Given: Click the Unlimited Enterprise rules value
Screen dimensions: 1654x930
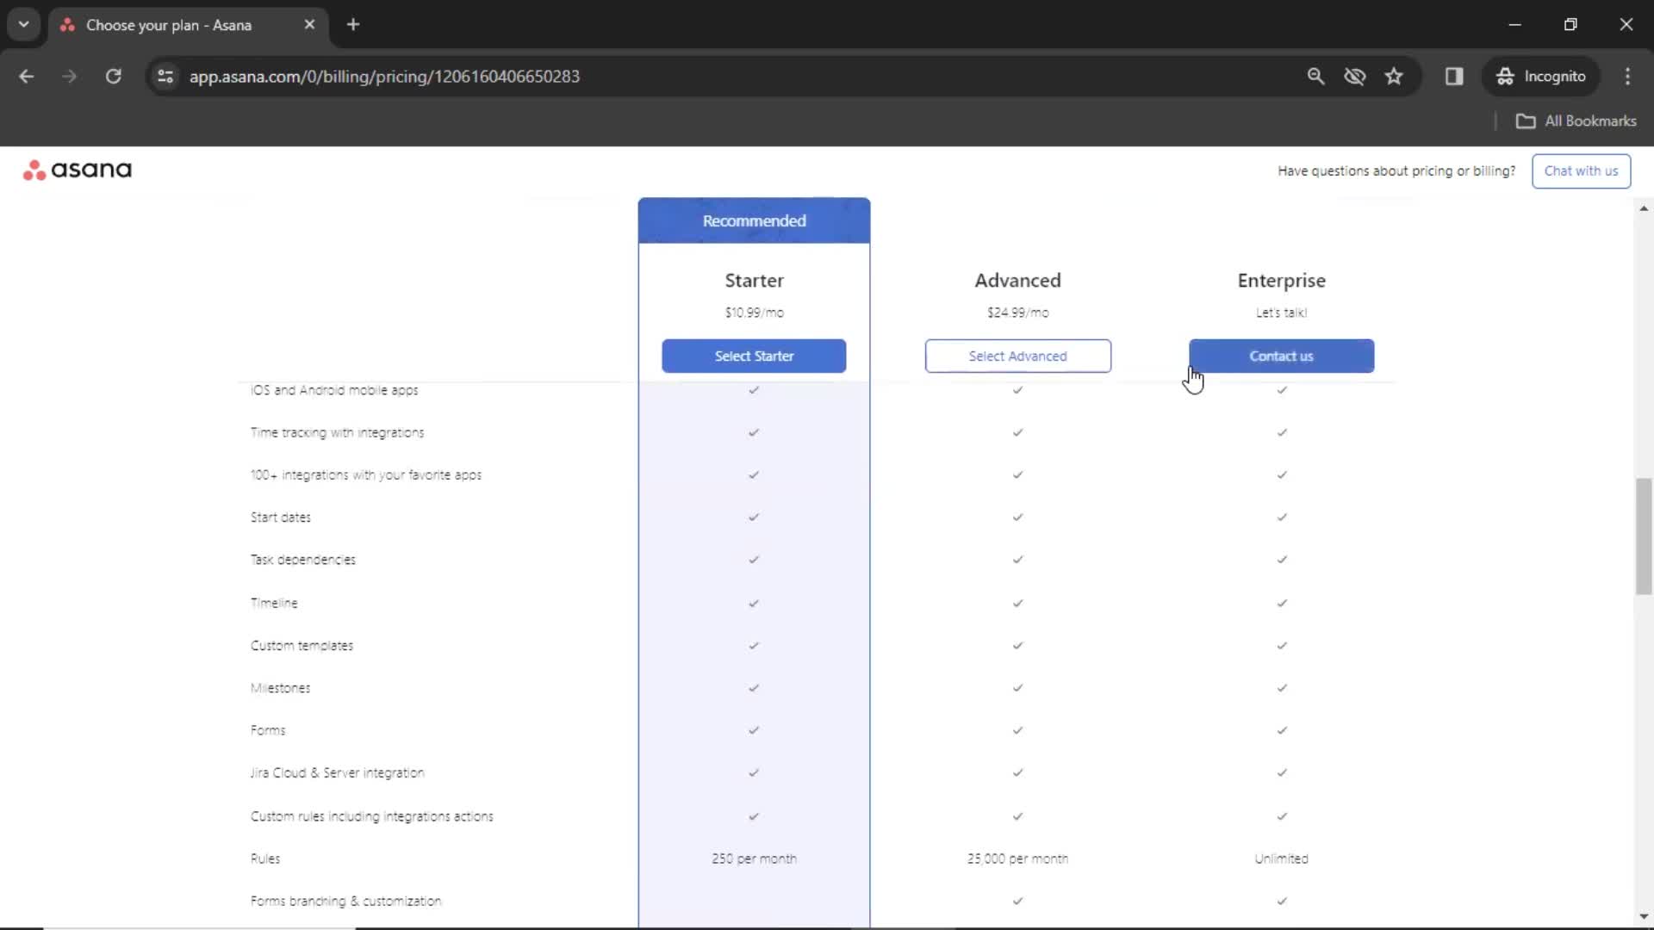Looking at the screenshot, I should 1281,859.
